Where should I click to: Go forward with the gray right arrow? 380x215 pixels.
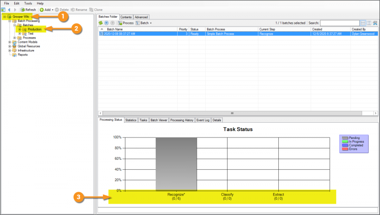tap(15, 10)
